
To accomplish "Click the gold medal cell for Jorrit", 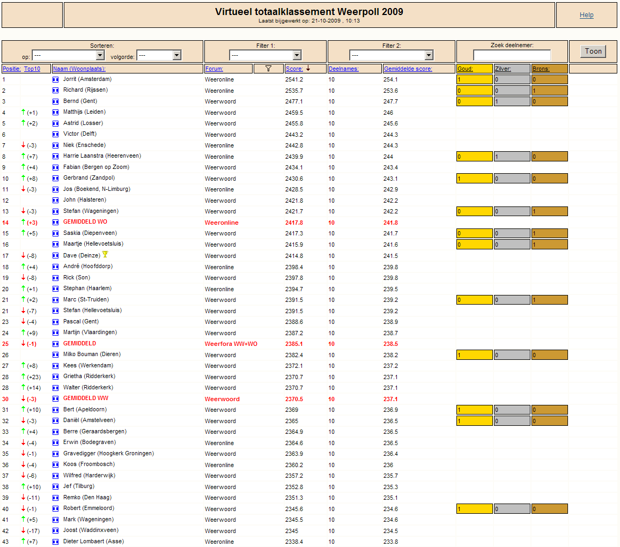I will coord(475,79).
